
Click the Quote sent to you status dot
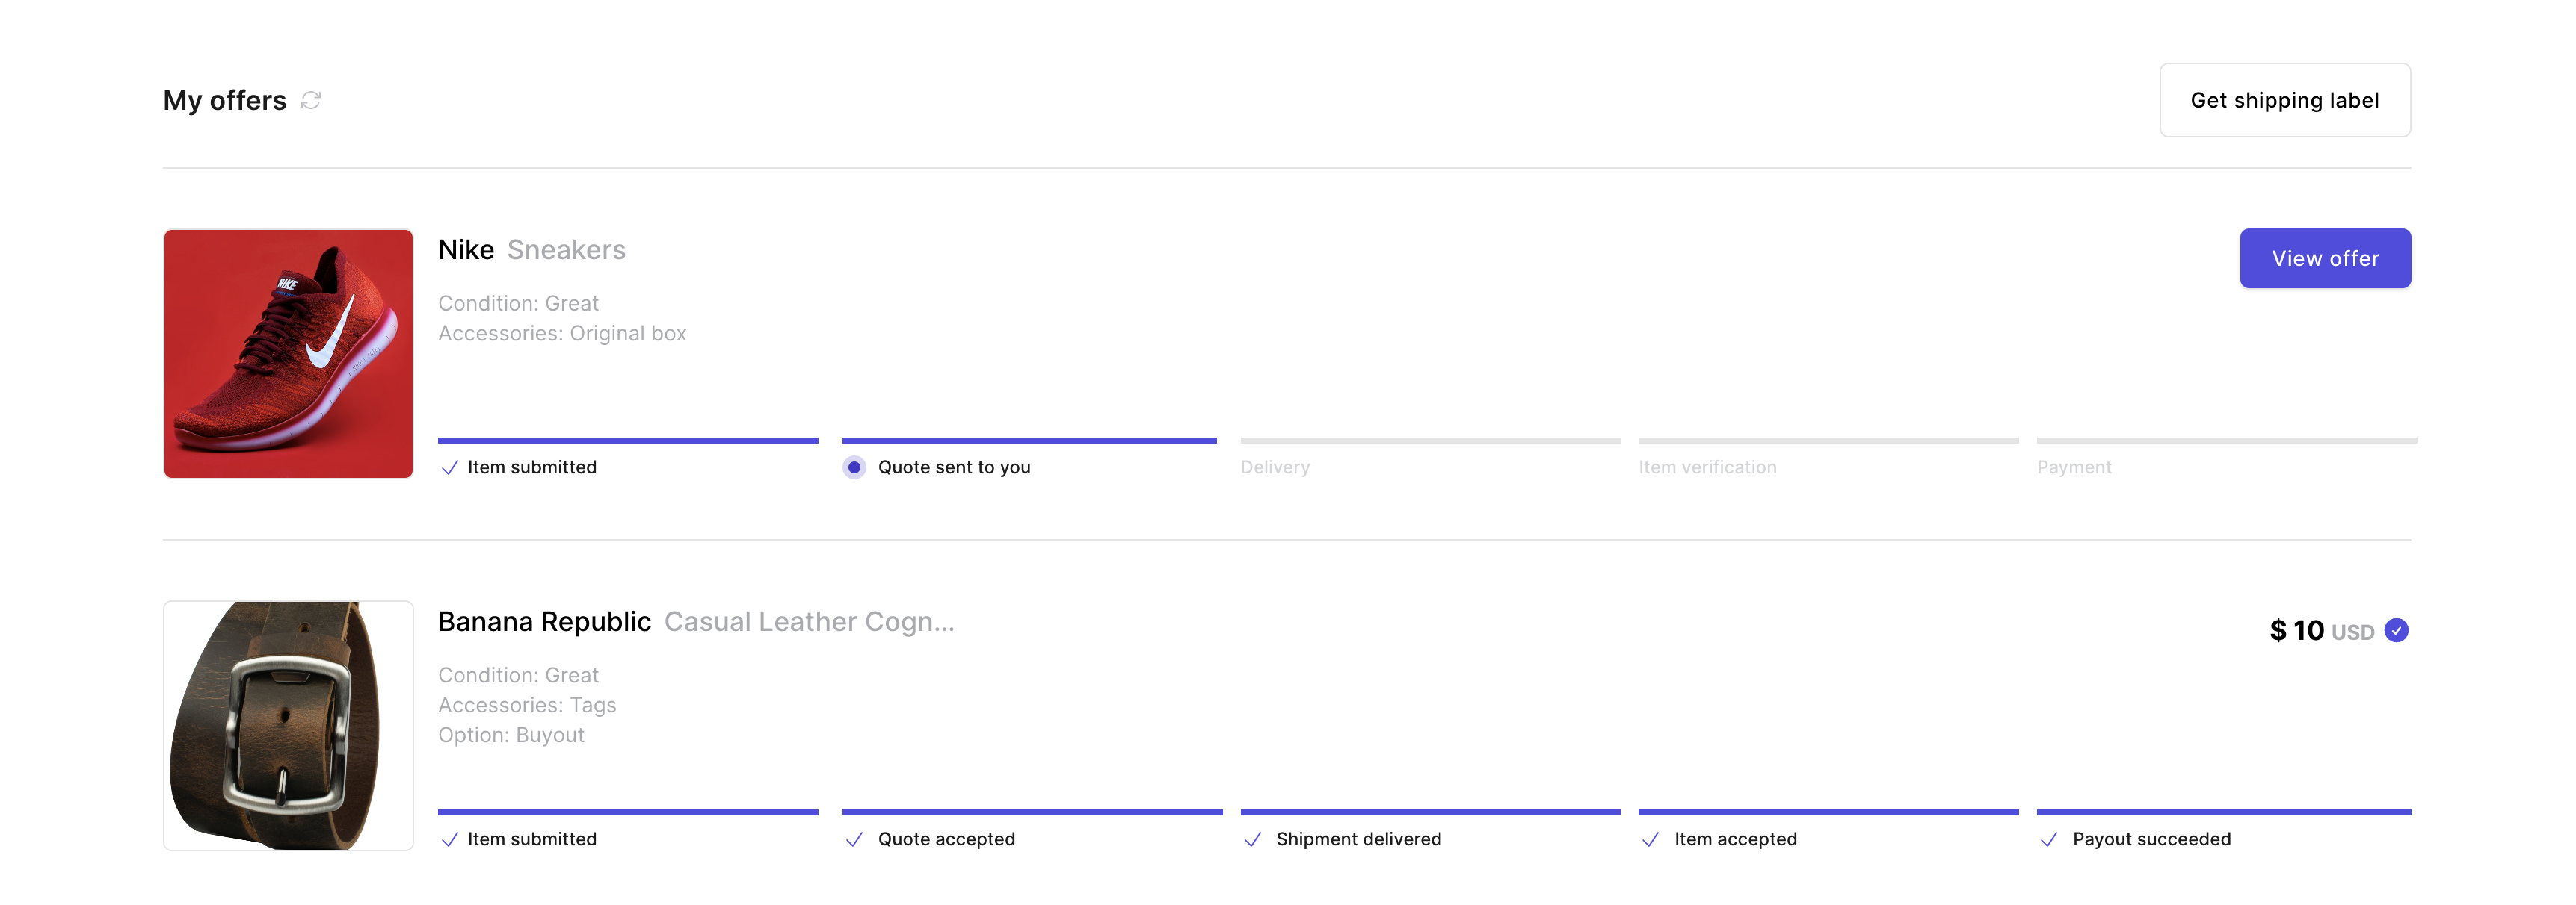854,467
